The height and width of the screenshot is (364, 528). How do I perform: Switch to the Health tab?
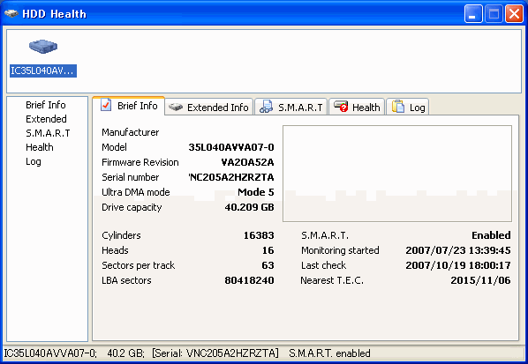coord(357,108)
